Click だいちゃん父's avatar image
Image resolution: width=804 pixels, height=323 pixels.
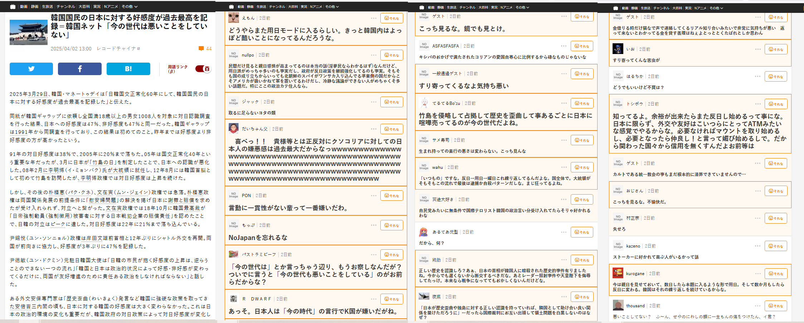click(x=234, y=128)
